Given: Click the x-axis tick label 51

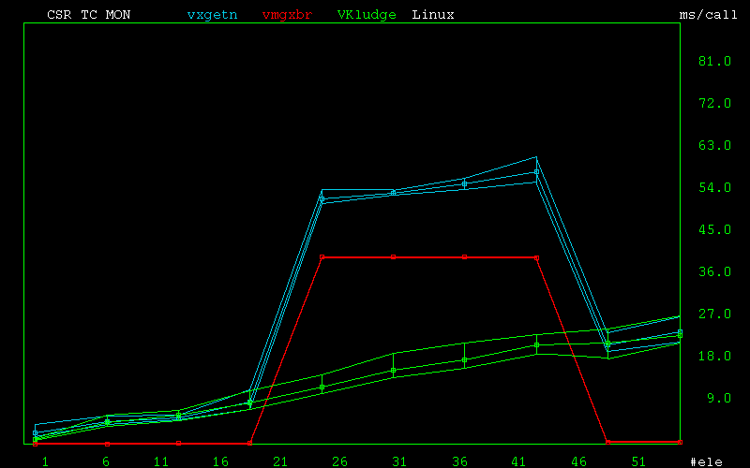Looking at the screenshot, I should [x=638, y=461].
